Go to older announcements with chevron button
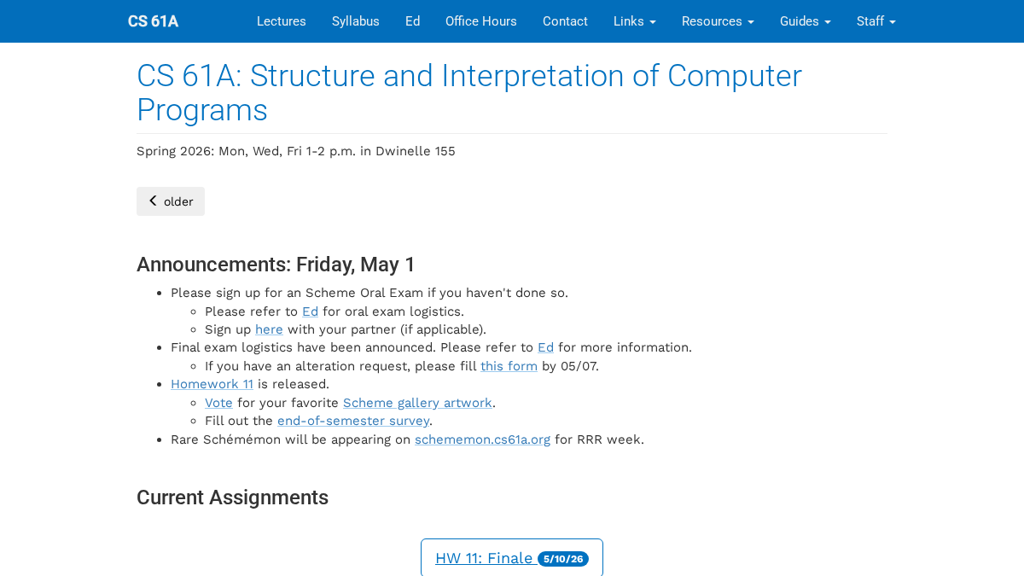Screen dimensions: 1024x576 click(171, 201)
